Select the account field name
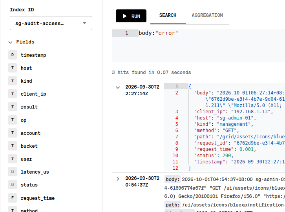This screenshot has height=212, width=285. pos(31,133)
